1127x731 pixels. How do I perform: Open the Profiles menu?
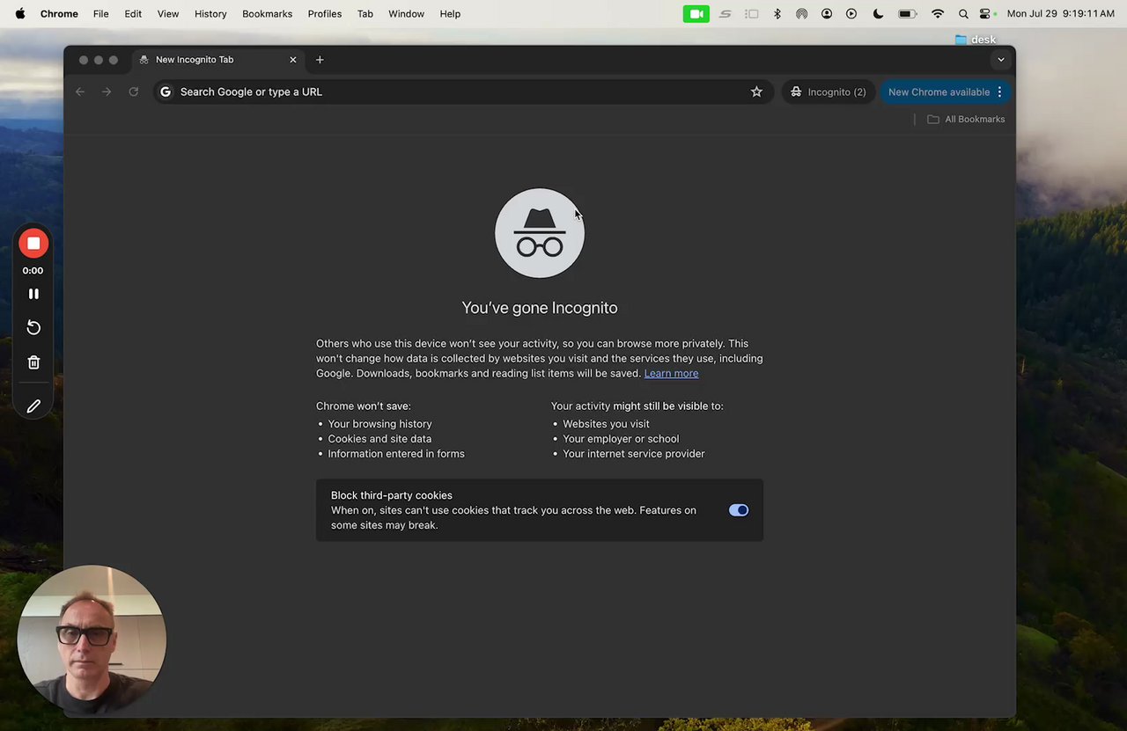coord(325,13)
